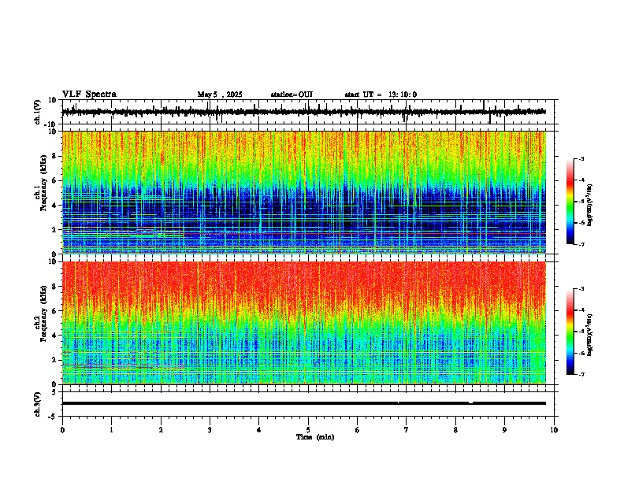The image size is (624, 482).
Task: Click the ch.2 spectrogram plot
Action: click(304, 323)
